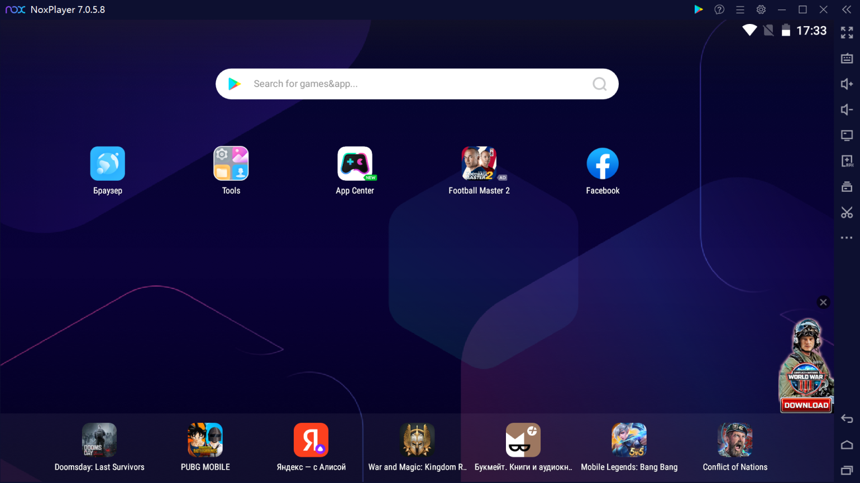Open the NoxPlayer hamburger menu
This screenshot has width=860, height=483.
tap(740, 9)
